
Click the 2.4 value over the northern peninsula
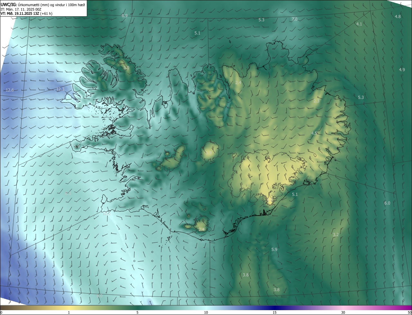pyautogui.click(x=238, y=83)
